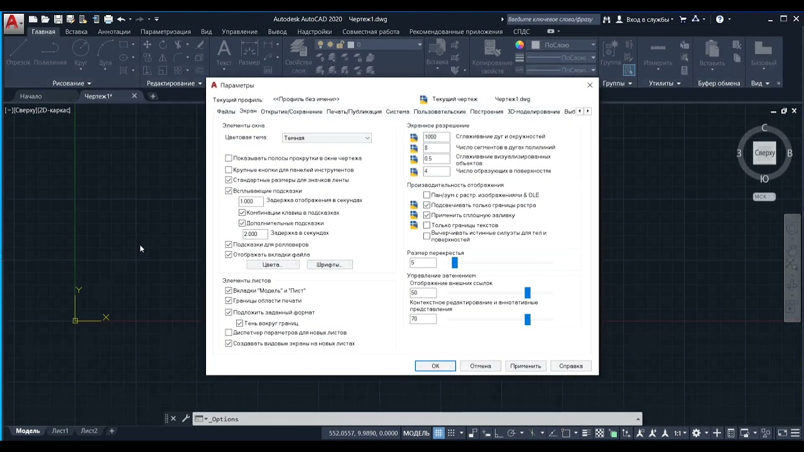Open the AutoCAD application menu

coord(13,23)
